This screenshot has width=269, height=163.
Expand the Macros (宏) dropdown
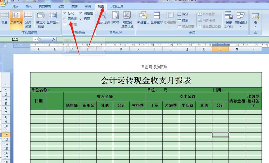point(256,20)
